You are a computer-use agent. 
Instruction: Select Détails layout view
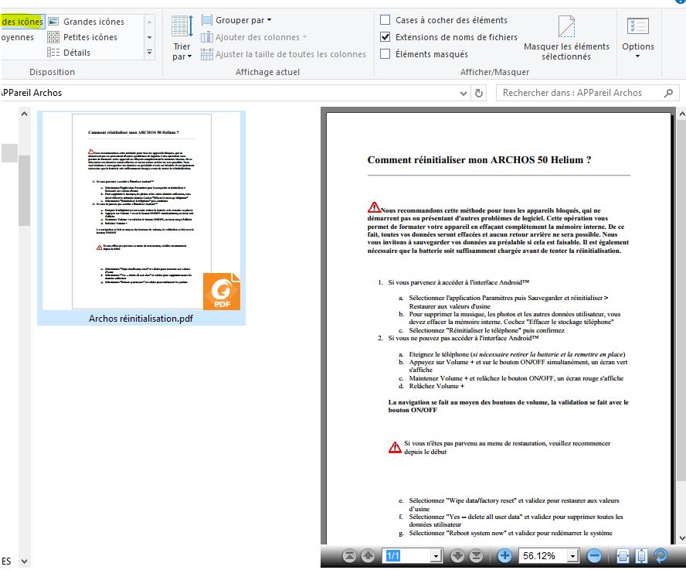pos(69,53)
